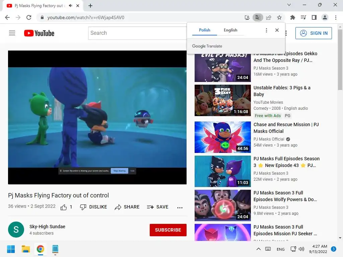This screenshot has width=343, height=257.
Task: Show hidden tray icons chevron
Action: pos(258,249)
